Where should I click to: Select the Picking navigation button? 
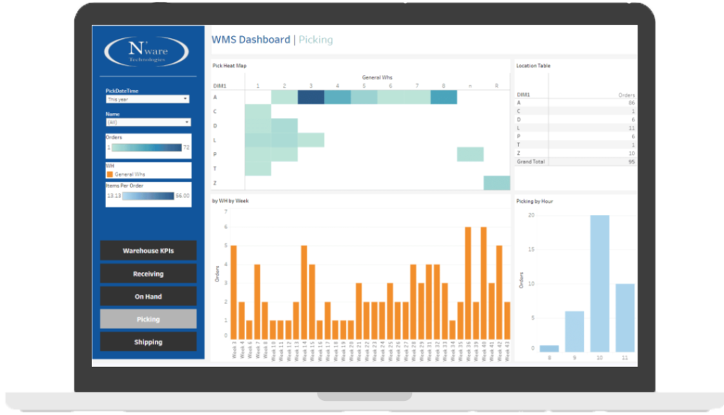click(148, 320)
